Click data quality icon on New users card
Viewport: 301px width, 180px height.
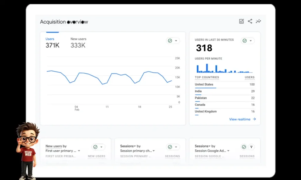96,147
